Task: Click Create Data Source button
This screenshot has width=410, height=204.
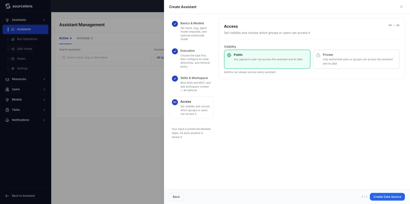Action: [387, 197]
